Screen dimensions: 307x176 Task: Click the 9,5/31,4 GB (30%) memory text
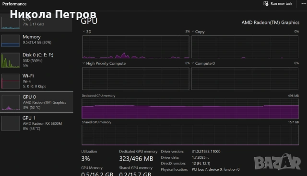[x=37, y=43]
